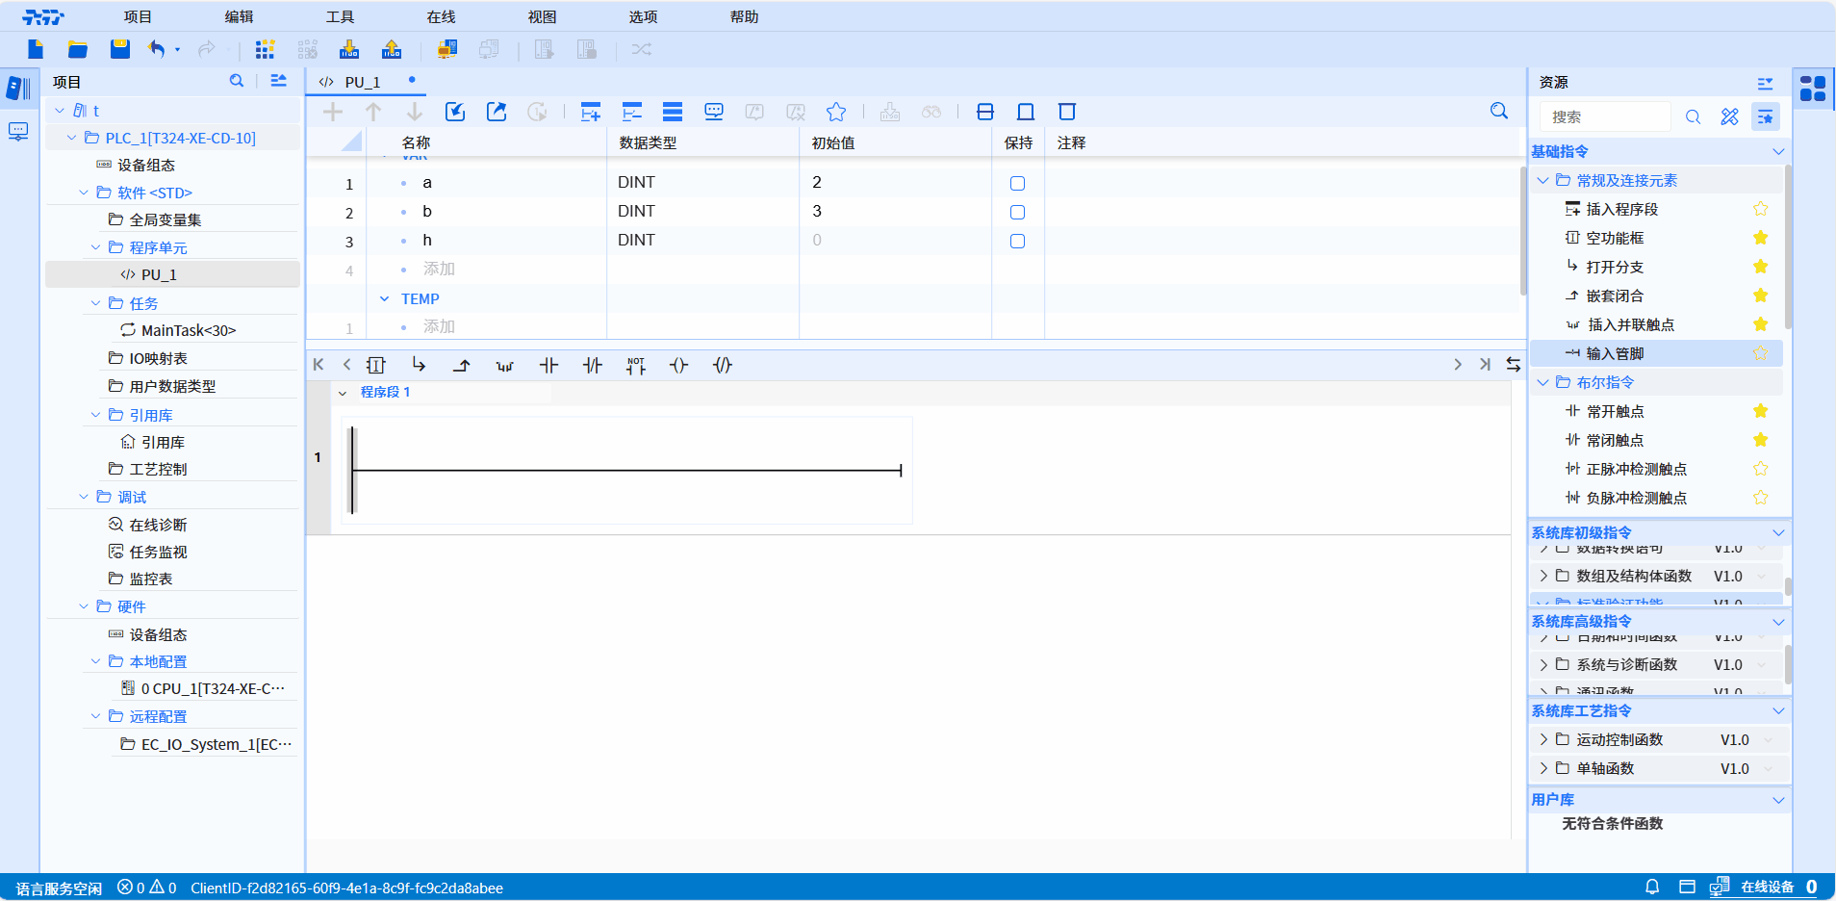This screenshot has height=901, width=1836.
Task: Enable the retain checkbox for variable a
Action: click(x=1017, y=183)
